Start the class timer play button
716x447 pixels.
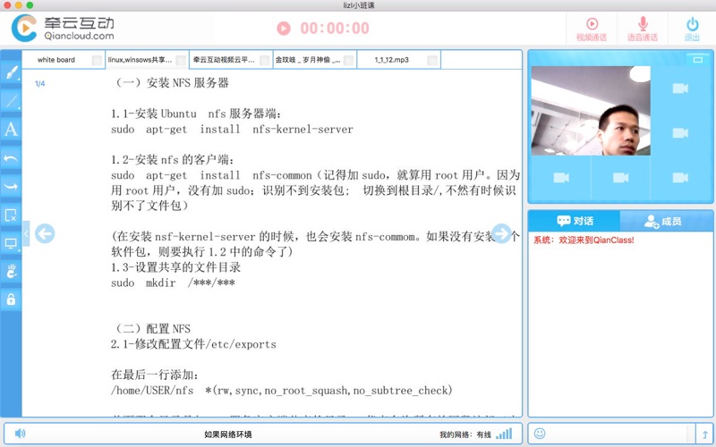click(284, 29)
